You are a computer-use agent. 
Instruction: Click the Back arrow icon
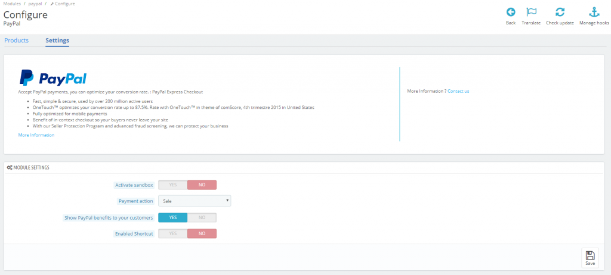(x=511, y=12)
